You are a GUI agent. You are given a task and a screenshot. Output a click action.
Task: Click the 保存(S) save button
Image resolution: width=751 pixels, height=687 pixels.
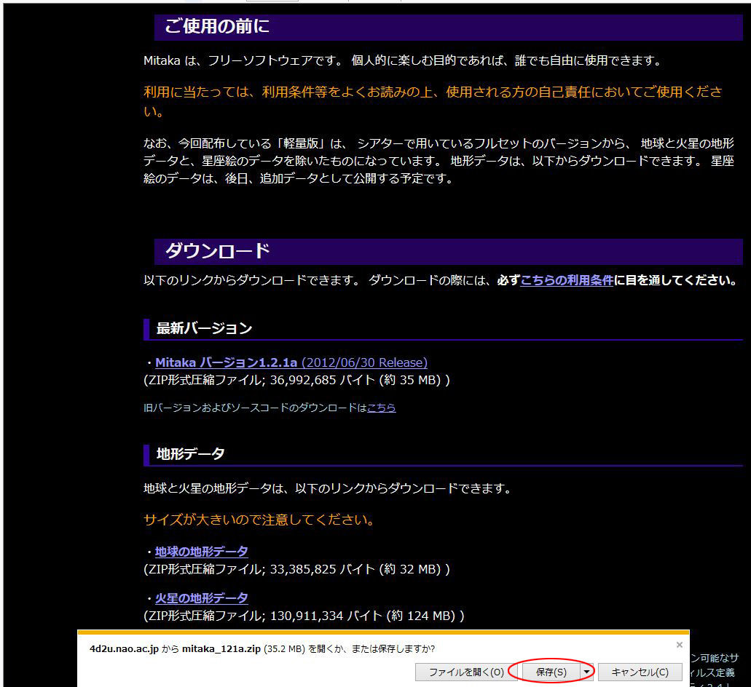551,672
